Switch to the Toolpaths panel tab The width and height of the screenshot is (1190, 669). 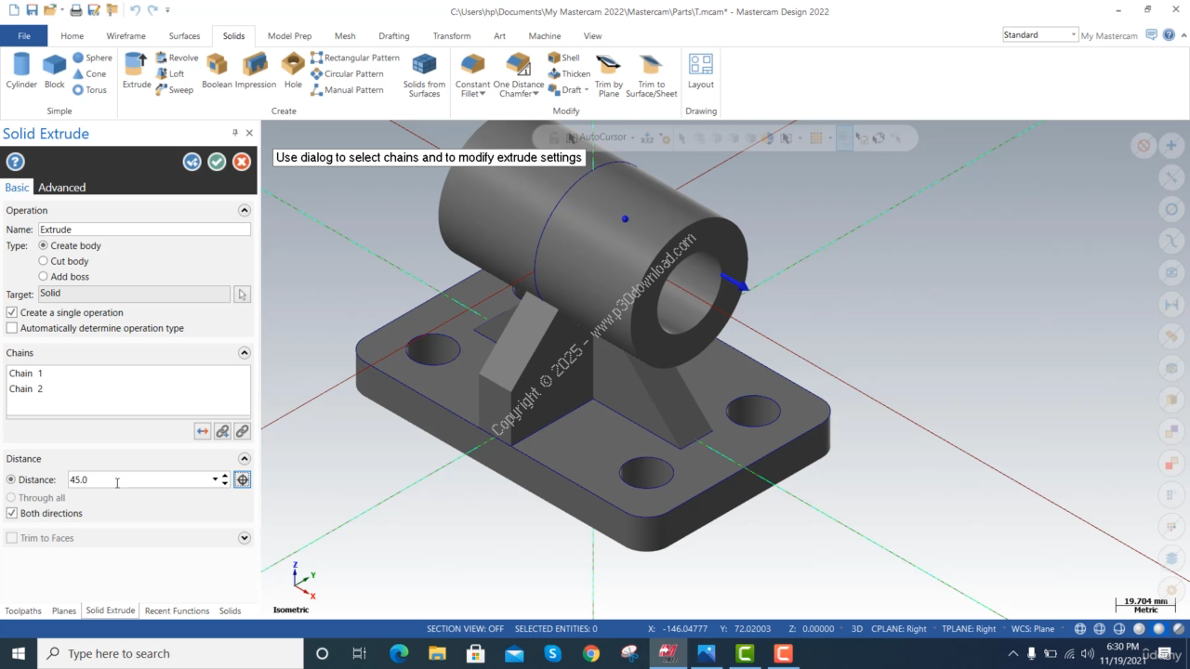pos(23,611)
